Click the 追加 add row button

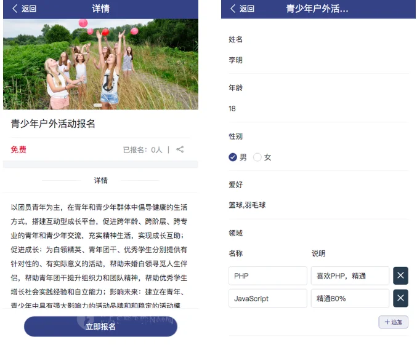pyautogui.click(x=393, y=322)
